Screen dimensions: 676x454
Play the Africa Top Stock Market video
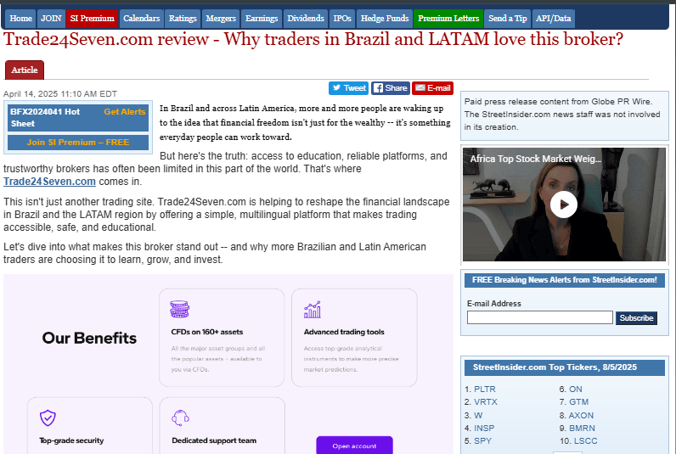pyautogui.click(x=564, y=205)
